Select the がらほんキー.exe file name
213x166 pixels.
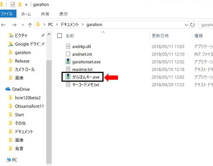(x=86, y=77)
